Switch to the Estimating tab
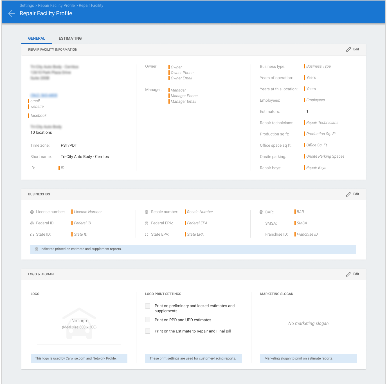 pos(70,38)
